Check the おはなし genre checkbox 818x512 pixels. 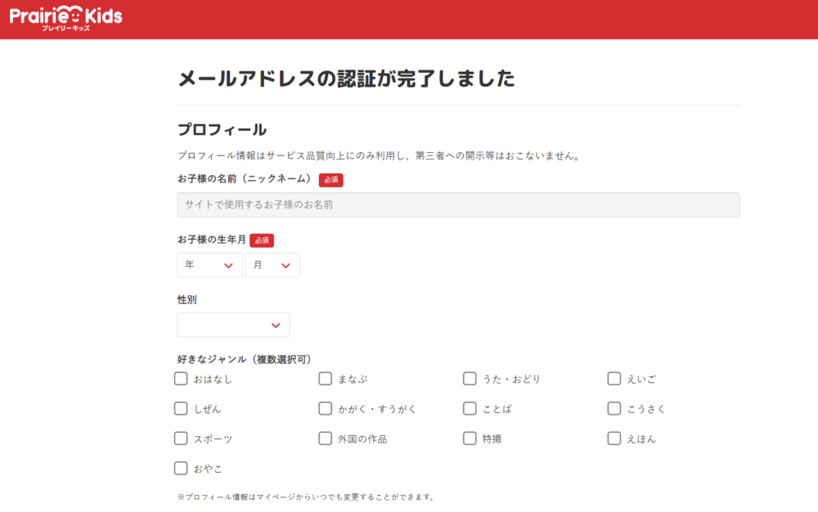[x=181, y=379]
